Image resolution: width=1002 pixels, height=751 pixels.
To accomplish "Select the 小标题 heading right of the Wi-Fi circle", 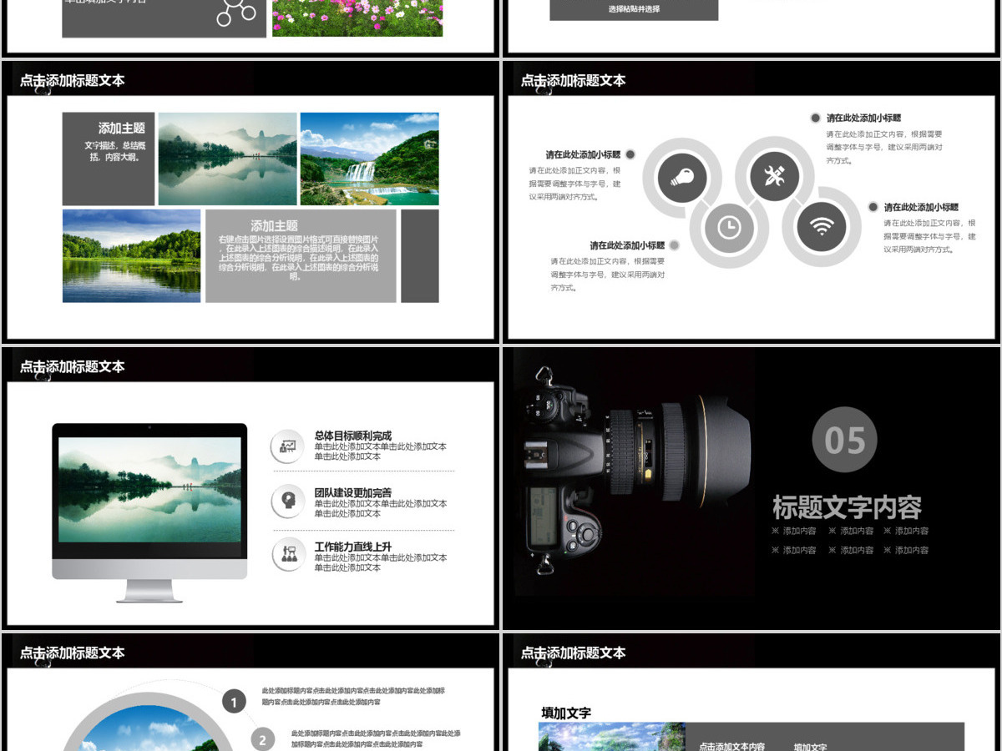I will [x=921, y=207].
